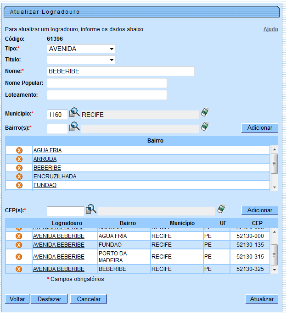Viewport: 286px width, 320px height.
Task: Open the Ajuda help link
Action: pos(270,29)
